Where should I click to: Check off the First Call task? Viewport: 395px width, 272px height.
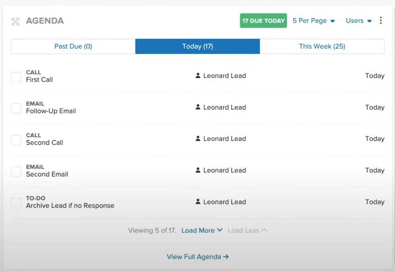click(x=16, y=77)
